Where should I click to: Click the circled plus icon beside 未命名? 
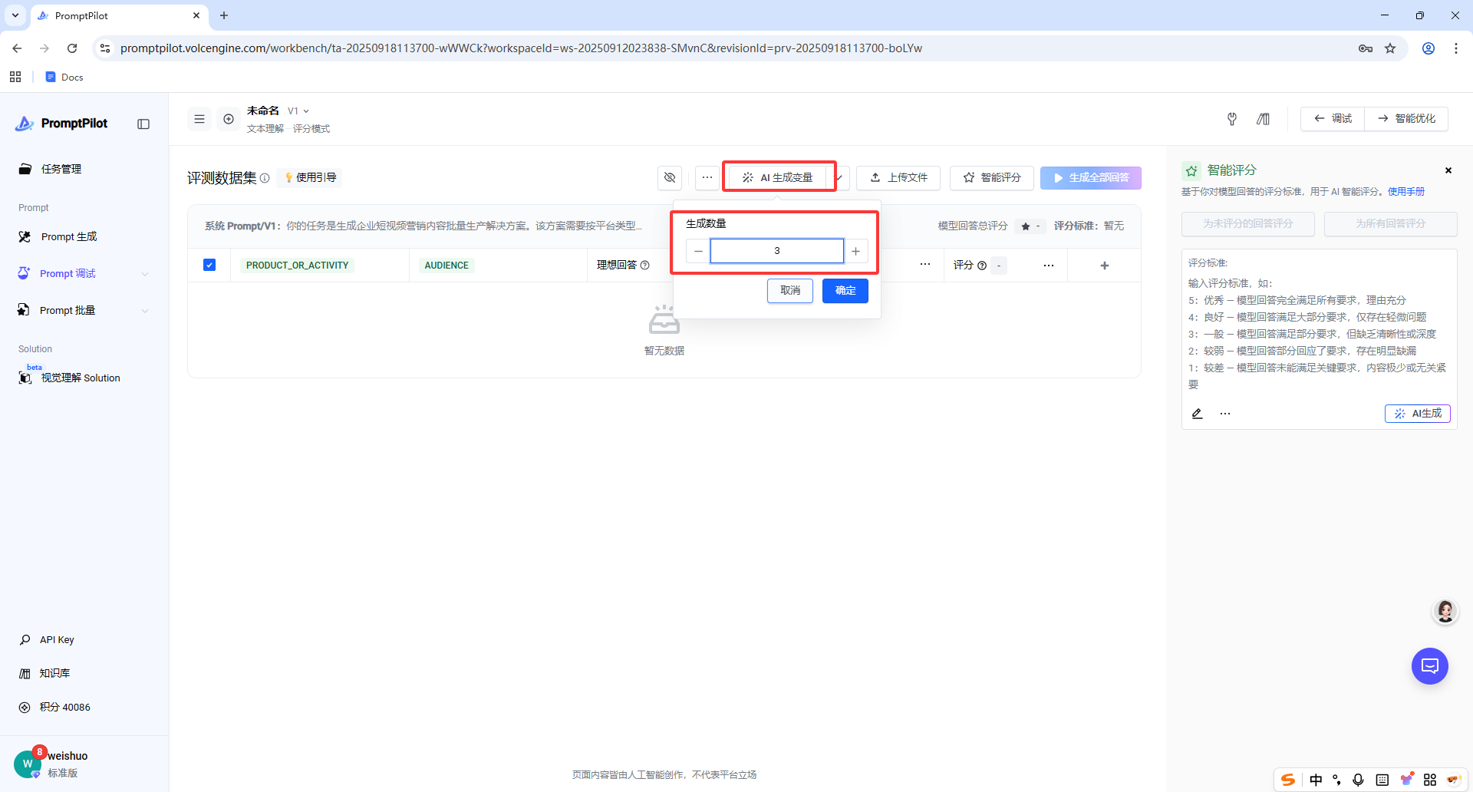229,119
